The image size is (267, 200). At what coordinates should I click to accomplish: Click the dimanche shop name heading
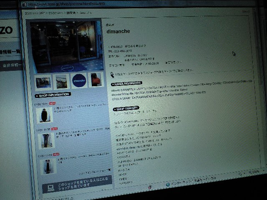[x=118, y=31]
